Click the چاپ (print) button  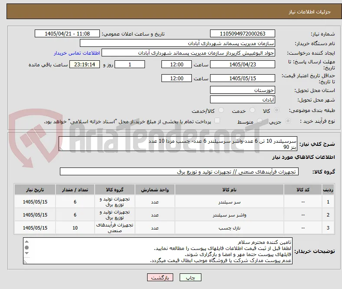tap(190, 277)
